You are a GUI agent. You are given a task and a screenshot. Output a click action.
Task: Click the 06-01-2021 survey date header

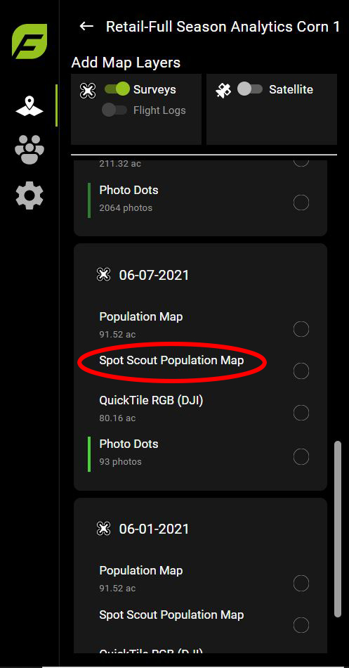point(154,529)
